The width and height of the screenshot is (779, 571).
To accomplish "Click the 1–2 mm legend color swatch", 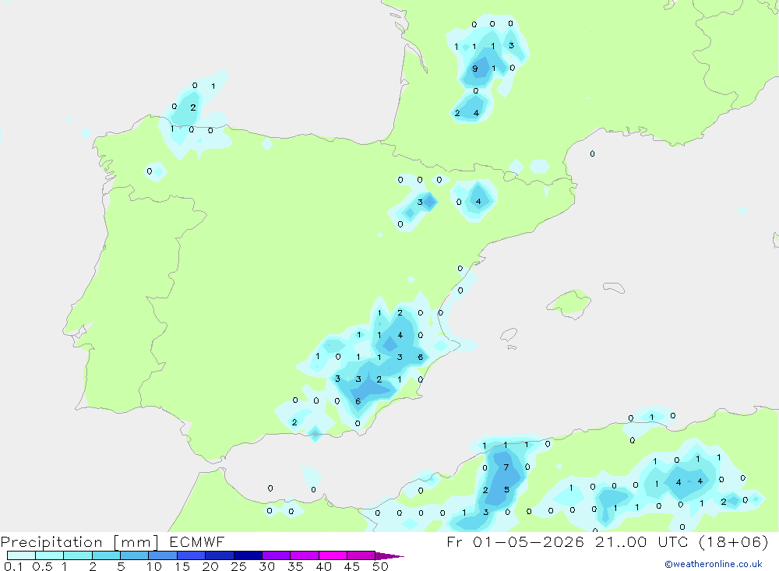I will pyautogui.click(x=77, y=555).
